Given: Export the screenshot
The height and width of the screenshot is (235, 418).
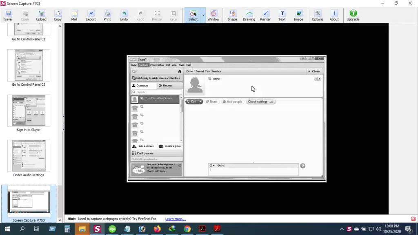Looking at the screenshot, I should (90, 15).
